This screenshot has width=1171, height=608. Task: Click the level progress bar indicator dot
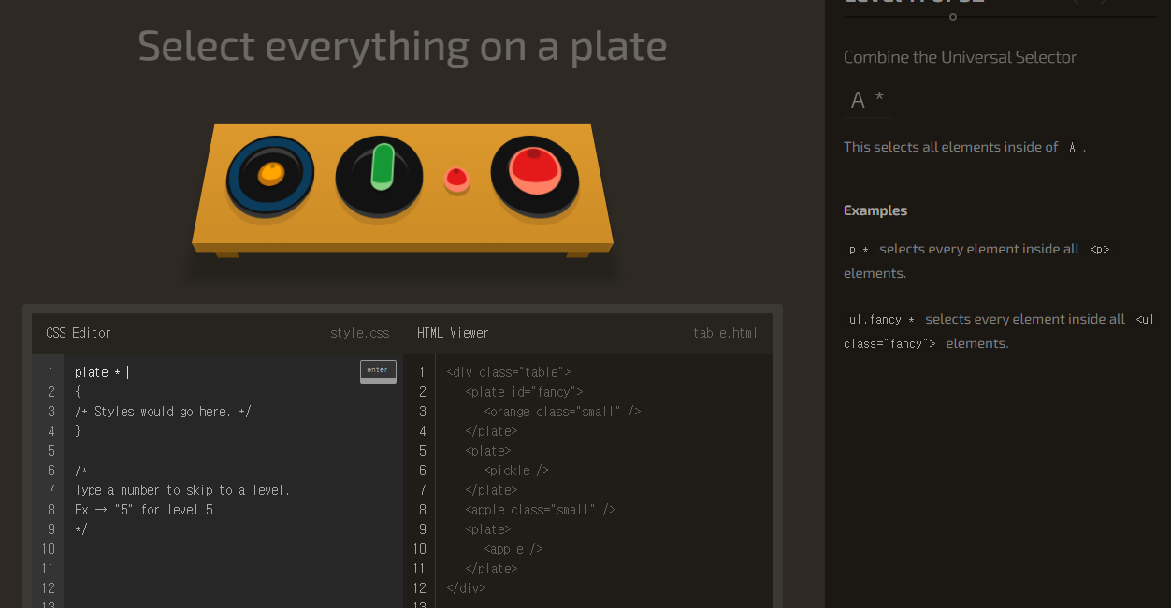(x=953, y=17)
